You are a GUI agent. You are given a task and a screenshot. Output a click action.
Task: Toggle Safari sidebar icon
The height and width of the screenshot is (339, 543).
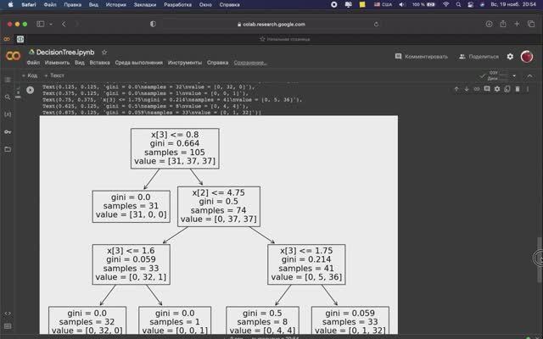(41, 24)
